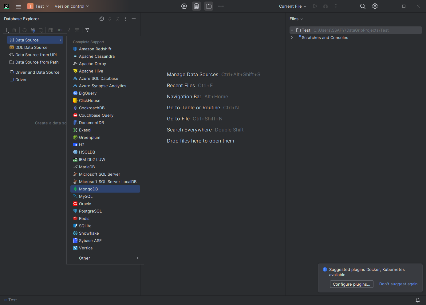Toggle the Database Explorer tool button
This screenshot has height=305, width=426.
tap(196, 6)
